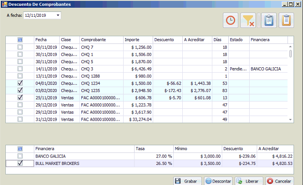The width and height of the screenshot is (303, 185).
Task: Check the CHQ 1 row checkbox
Action: pyautogui.click(x=20, y=54)
